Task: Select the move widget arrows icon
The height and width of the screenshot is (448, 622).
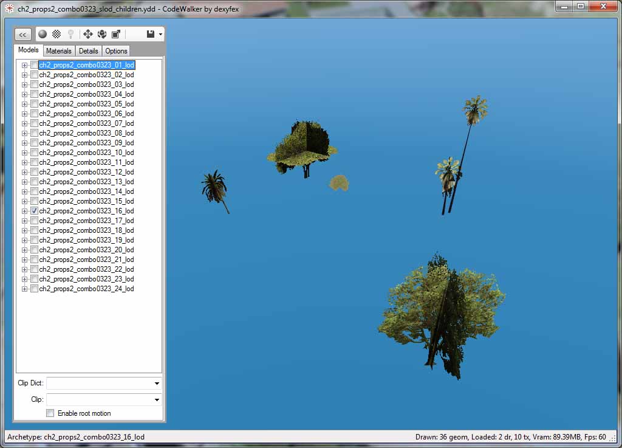Action: [x=87, y=34]
